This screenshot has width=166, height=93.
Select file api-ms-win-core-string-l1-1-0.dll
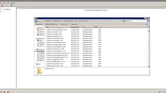click(55, 64)
